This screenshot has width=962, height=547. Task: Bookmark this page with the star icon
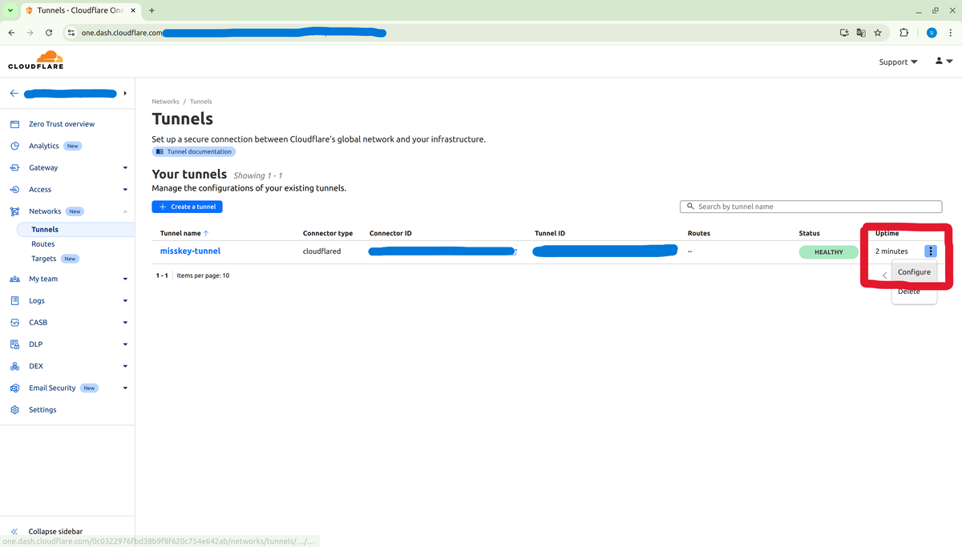(x=878, y=33)
